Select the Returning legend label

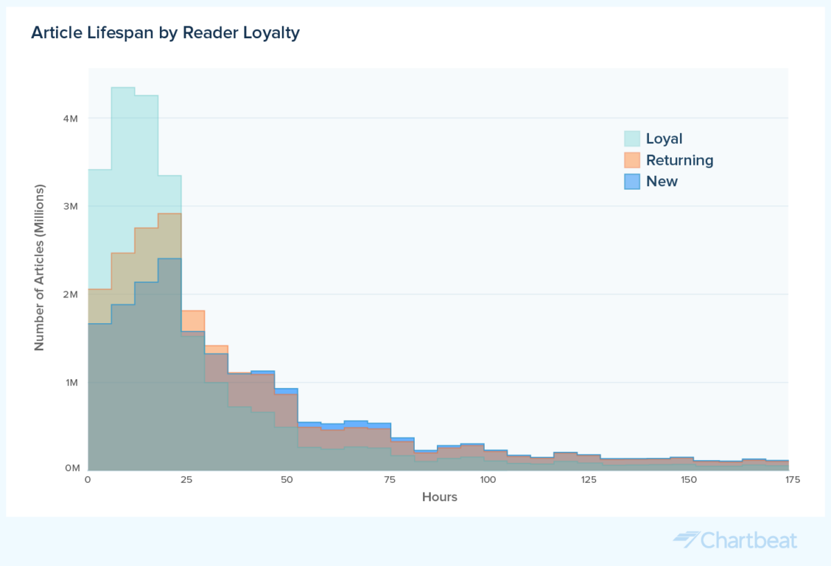tap(679, 160)
